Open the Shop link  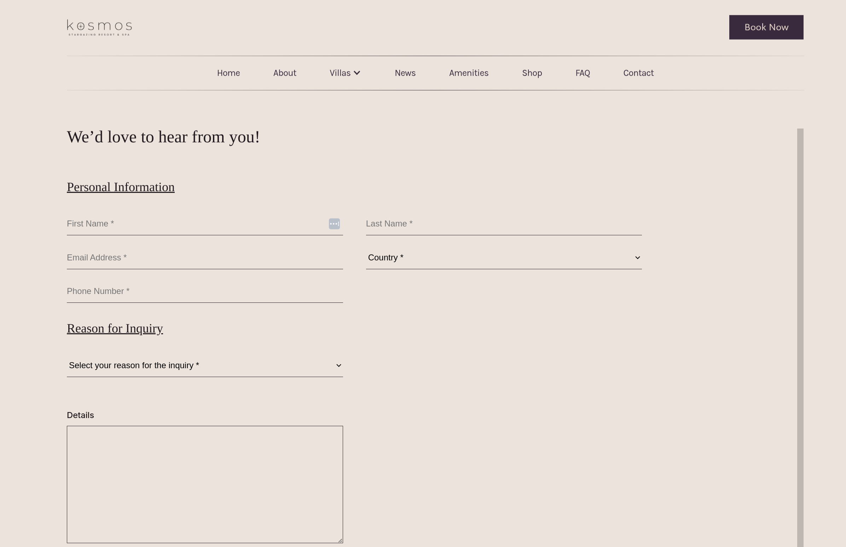(x=532, y=73)
